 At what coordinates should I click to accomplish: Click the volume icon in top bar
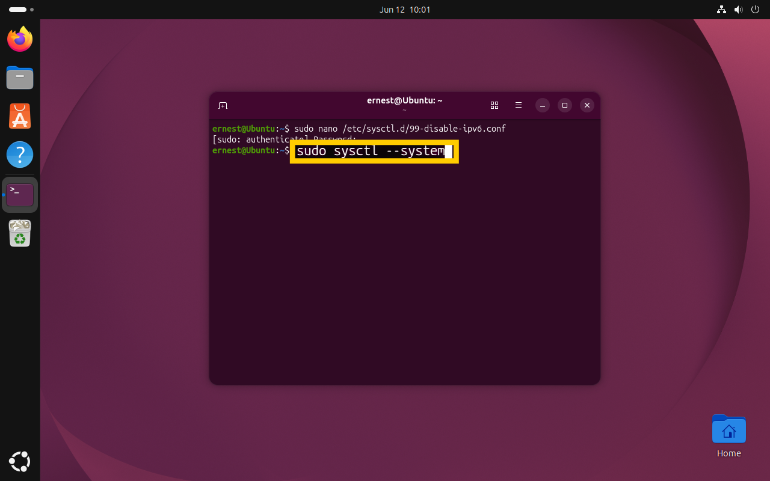coord(738,10)
